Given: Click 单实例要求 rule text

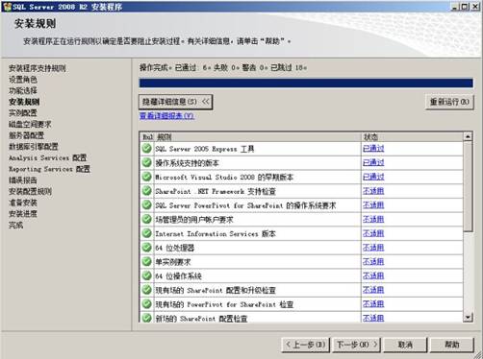Looking at the screenshot, I should click(173, 262).
